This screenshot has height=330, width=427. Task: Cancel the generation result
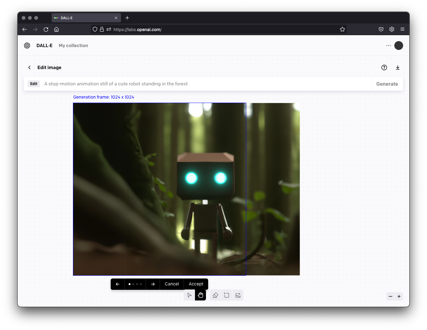coord(172,284)
